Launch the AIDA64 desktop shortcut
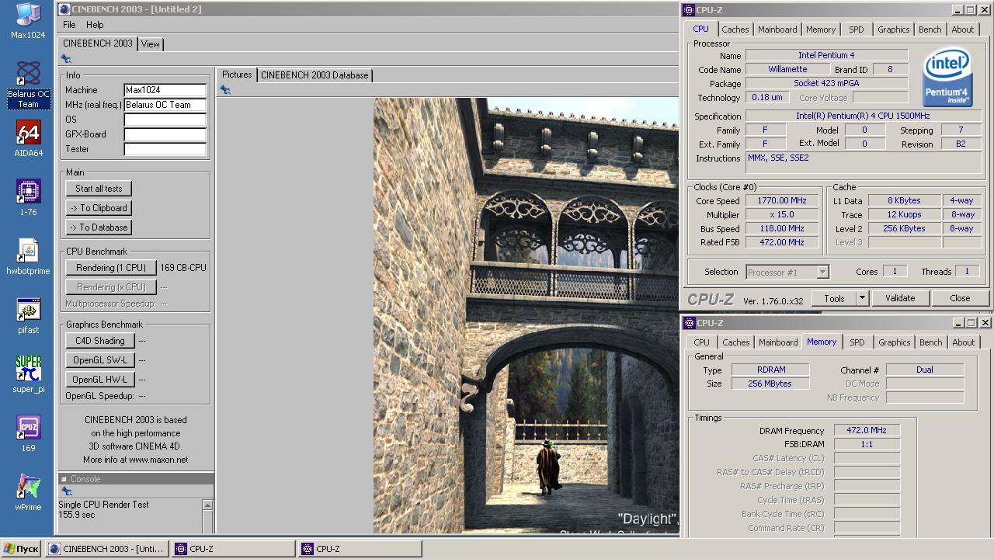 (28, 139)
